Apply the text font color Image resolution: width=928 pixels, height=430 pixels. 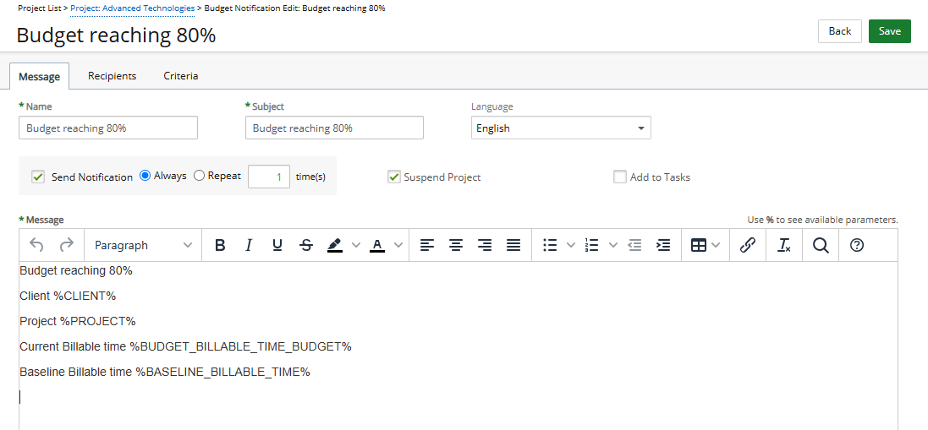377,245
